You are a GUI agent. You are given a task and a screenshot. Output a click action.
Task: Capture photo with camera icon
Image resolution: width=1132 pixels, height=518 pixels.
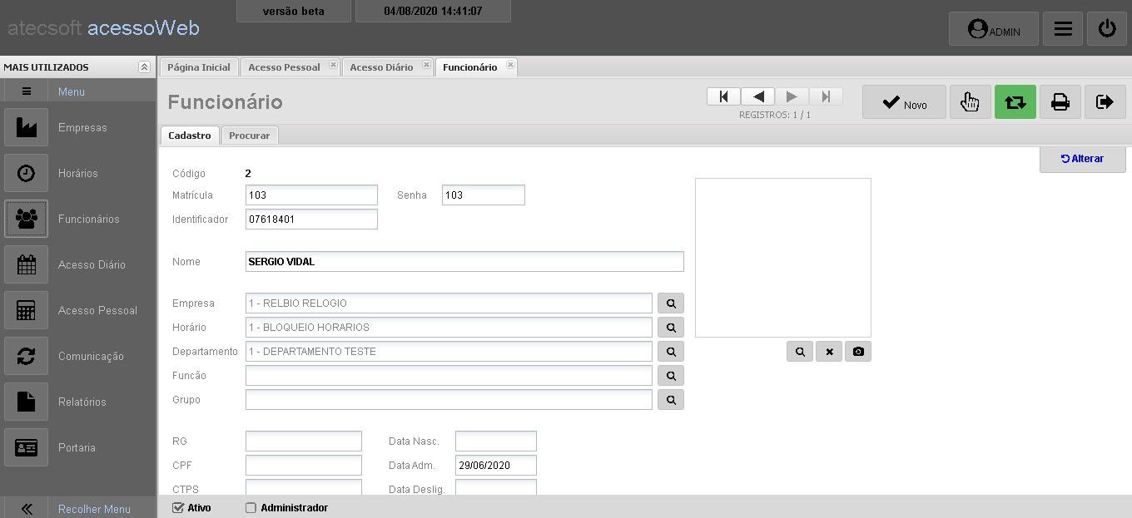click(x=858, y=352)
